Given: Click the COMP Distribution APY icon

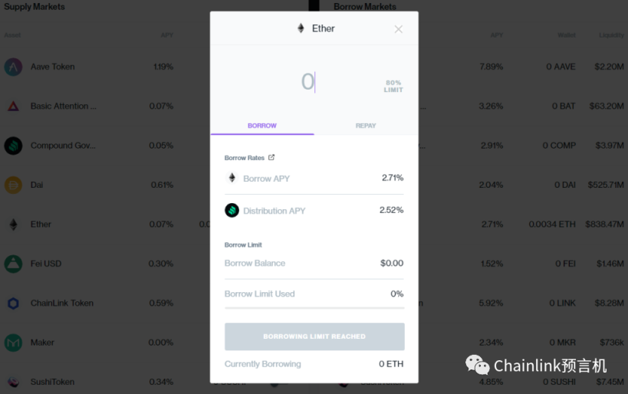Looking at the screenshot, I should (x=232, y=210).
